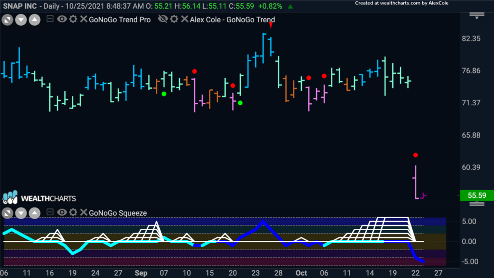Hide the GoNoGo Trend Pro indicator
The height and width of the screenshot is (278, 494).
click(x=62, y=19)
